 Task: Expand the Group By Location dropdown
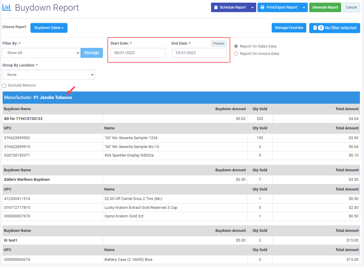pyautogui.click(x=49, y=75)
